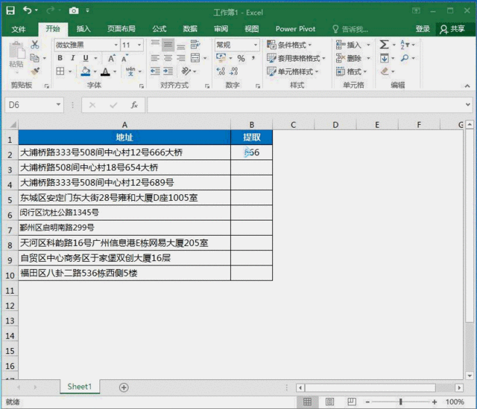Click Increase Decimal icon
Image resolution: width=477 pixels, height=409 pixels.
pyautogui.click(x=221, y=71)
